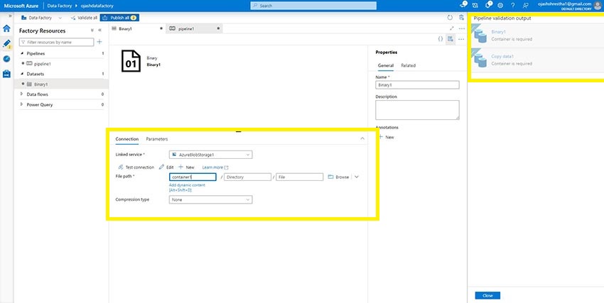Screen dimensions: 604x303
Task: Collapse the Connection panel chevron
Action: click(x=362, y=138)
